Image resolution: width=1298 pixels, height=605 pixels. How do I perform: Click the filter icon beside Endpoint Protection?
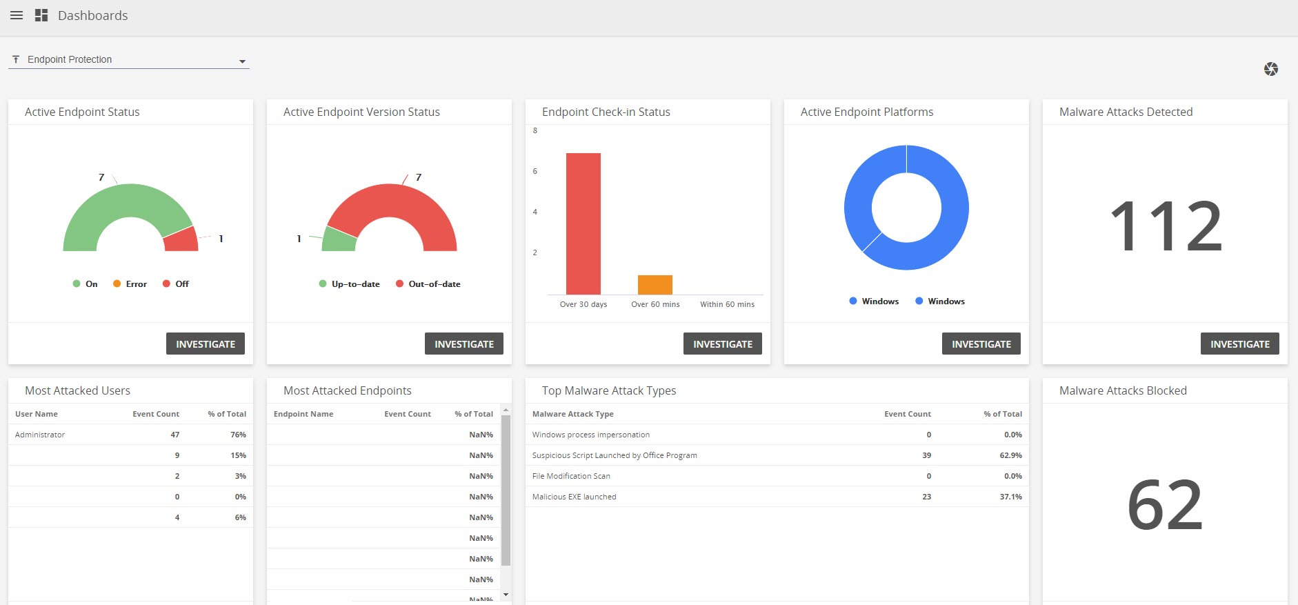click(x=16, y=60)
